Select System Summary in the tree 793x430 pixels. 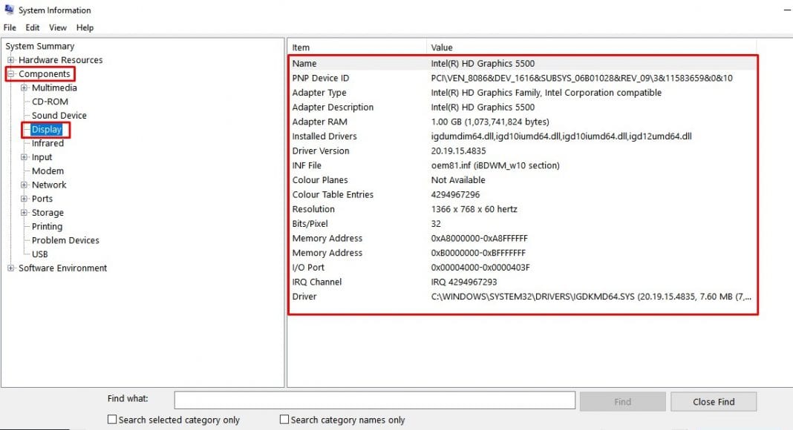[39, 46]
